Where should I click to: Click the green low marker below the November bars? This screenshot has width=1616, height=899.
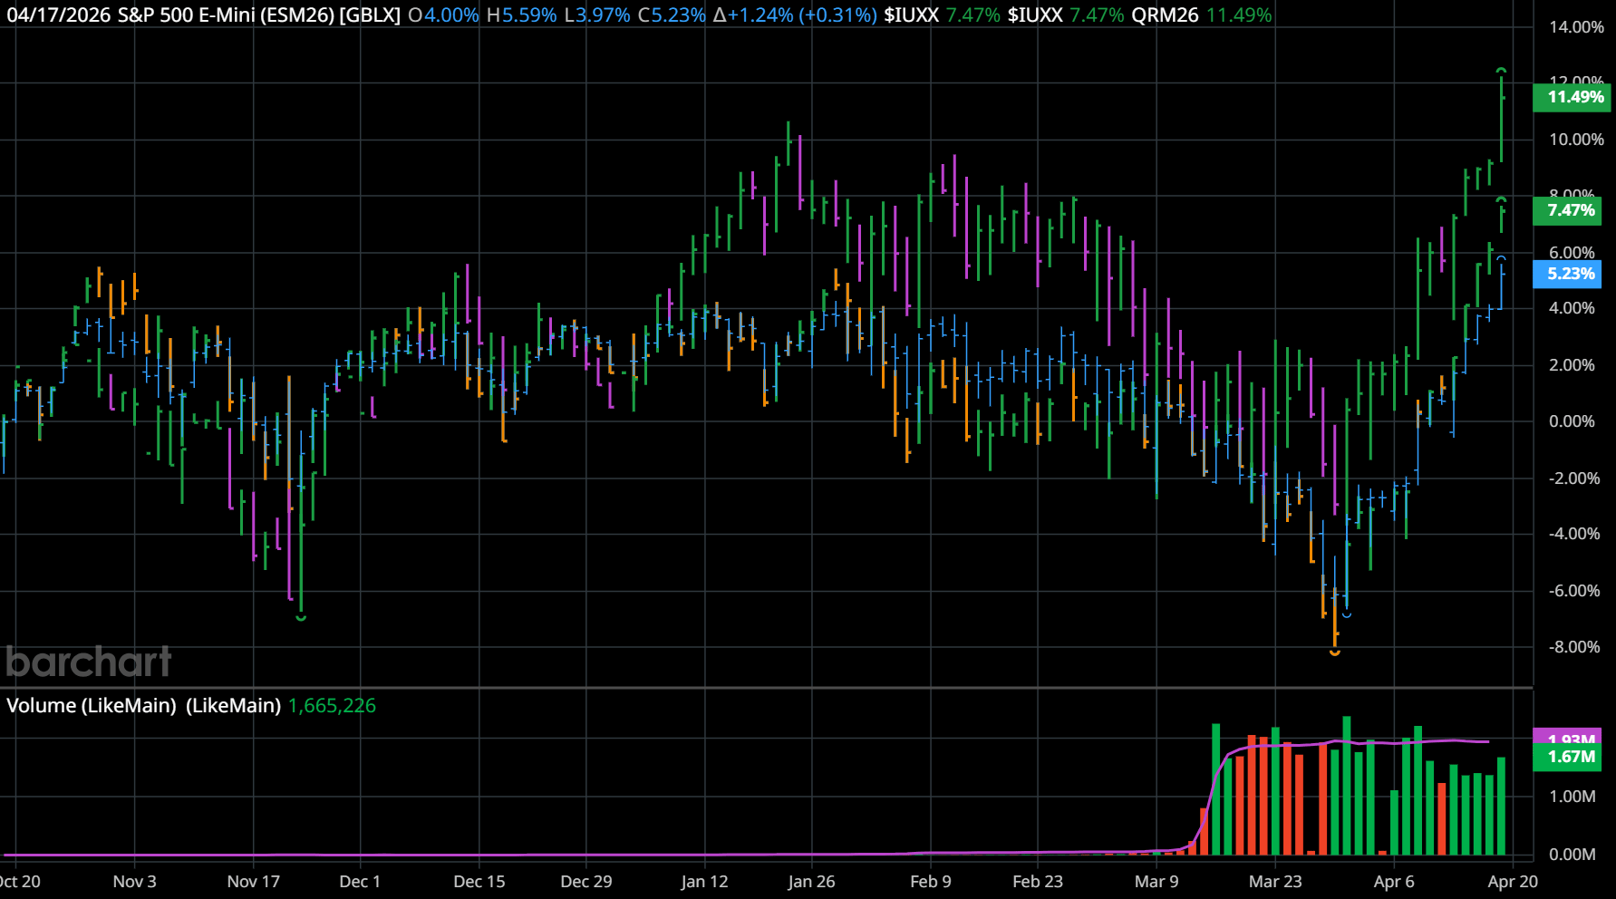301,617
